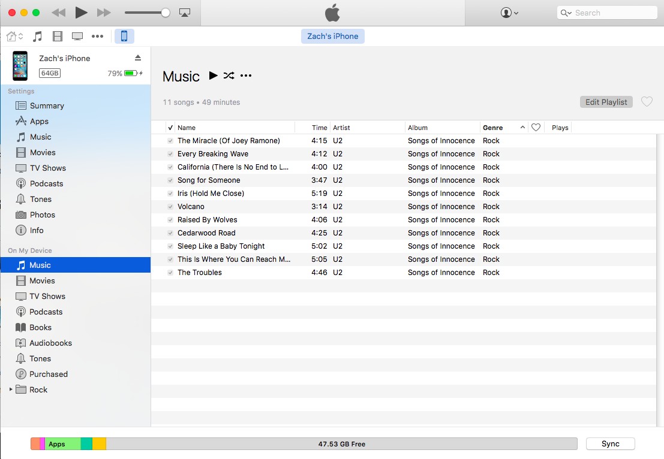Expand the Rock folder triangle
The image size is (664, 459).
click(11, 389)
